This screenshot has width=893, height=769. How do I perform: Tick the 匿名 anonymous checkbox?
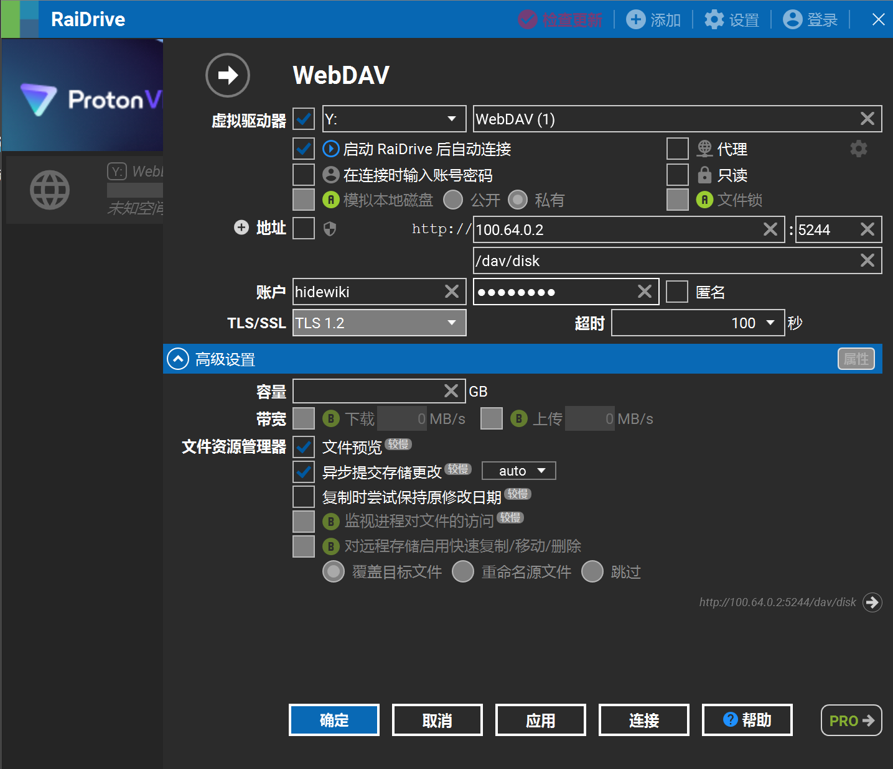(x=676, y=292)
